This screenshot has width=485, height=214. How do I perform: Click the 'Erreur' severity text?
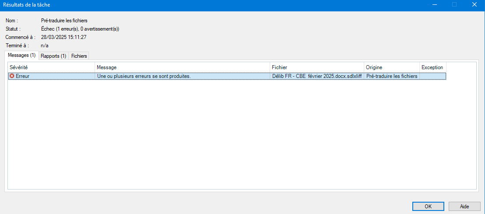tap(23, 76)
